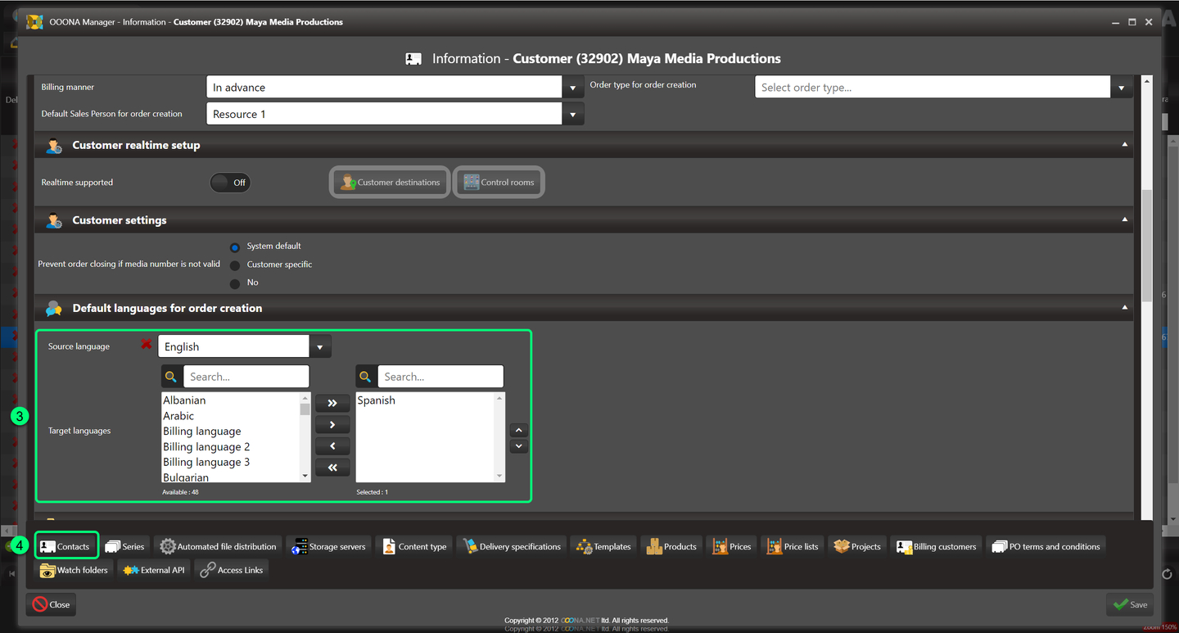Click the Automated file distribution gear icon
This screenshot has width=1179, height=633.
[168, 546]
